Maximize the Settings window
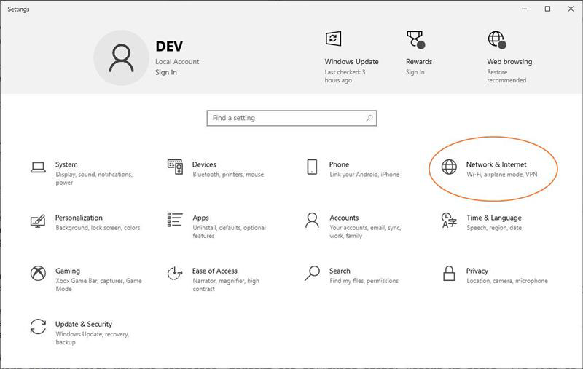 (x=547, y=9)
